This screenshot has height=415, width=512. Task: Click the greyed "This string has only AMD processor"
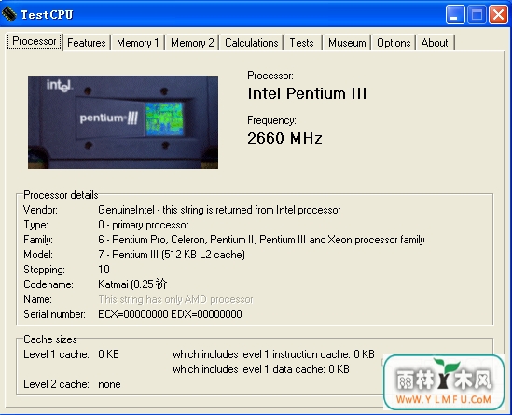click(175, 299)
